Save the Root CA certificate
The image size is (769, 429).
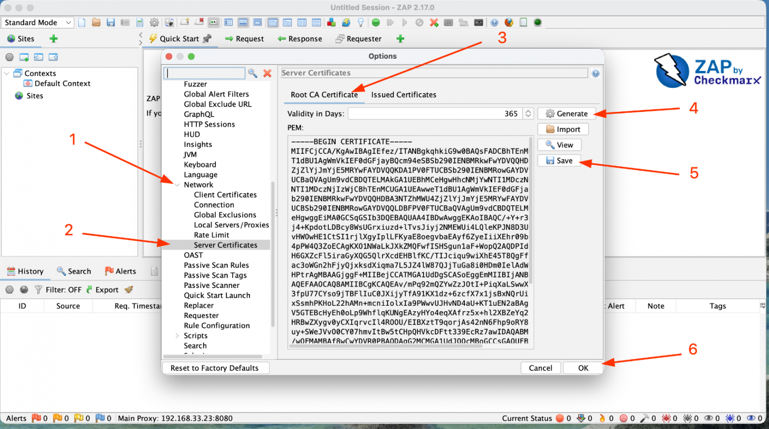559,160
